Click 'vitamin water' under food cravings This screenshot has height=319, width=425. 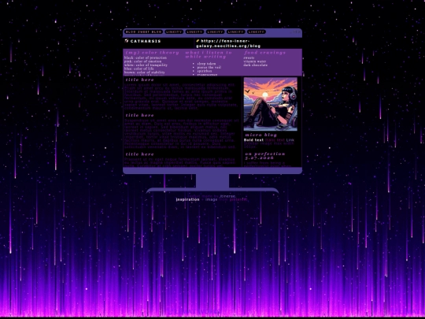click(255, 61)
